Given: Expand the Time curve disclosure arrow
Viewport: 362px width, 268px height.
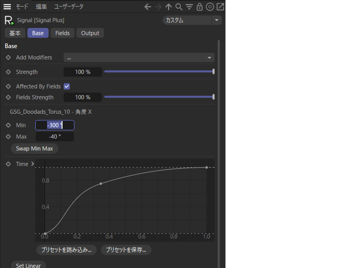Looking at the screenshot, I should (x=33, y=164).
